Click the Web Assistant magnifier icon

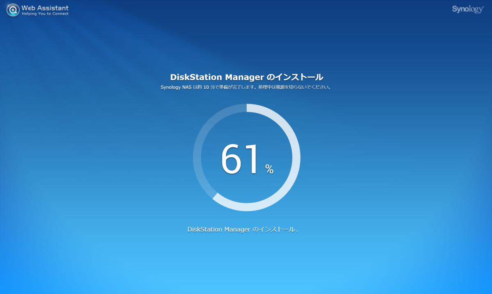pos(13,10)
